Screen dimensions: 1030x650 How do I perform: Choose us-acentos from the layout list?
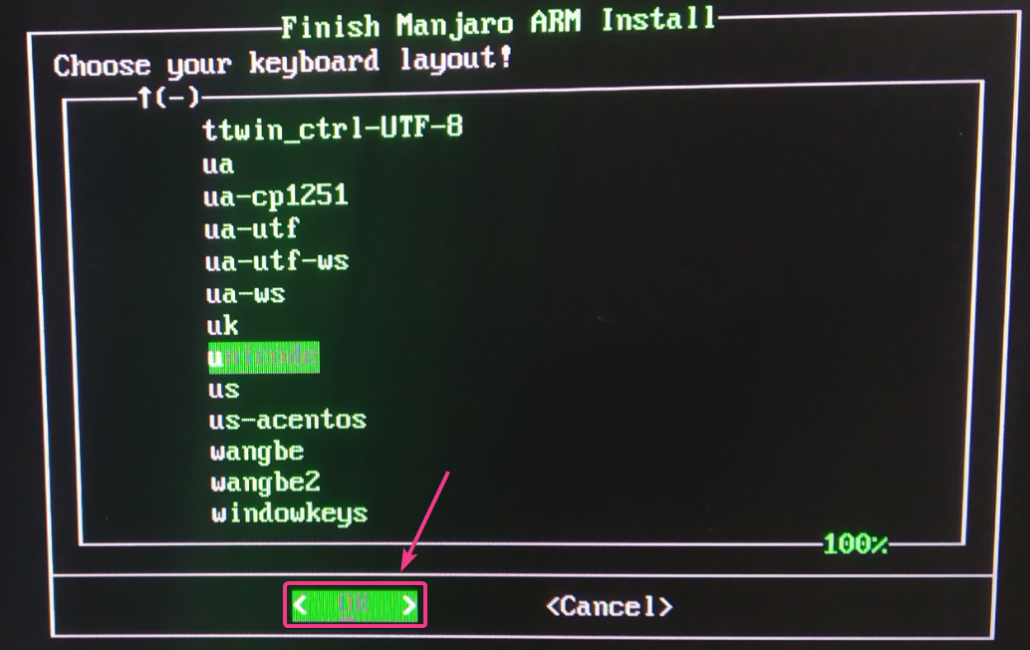(288, 420)
